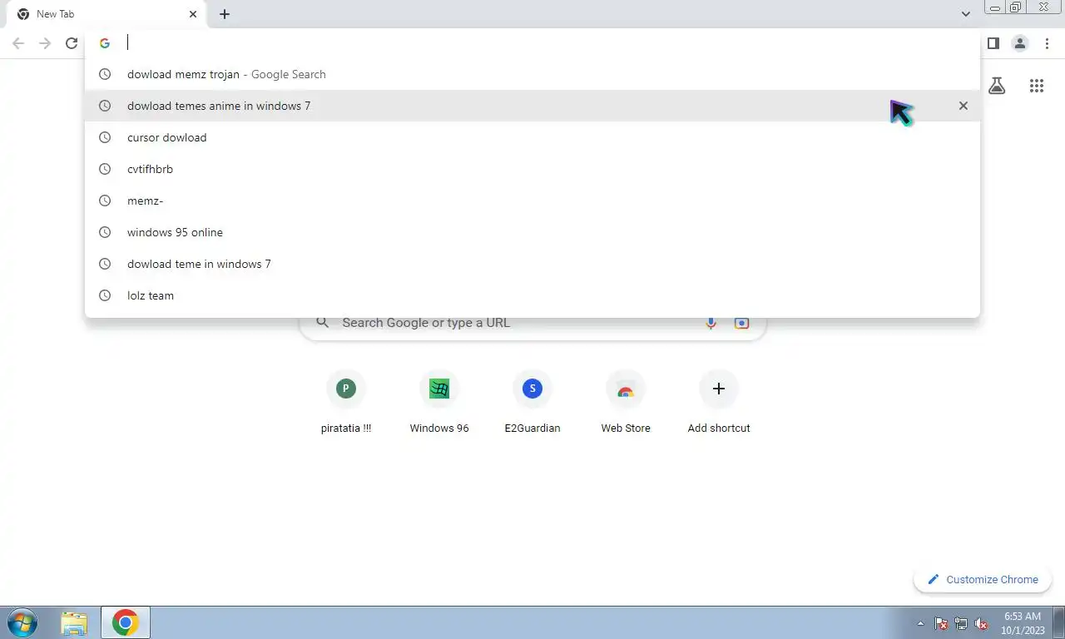The image size is (1065, 639).
Task: Click the muted volume tray icon
Action: coord(982,623)
